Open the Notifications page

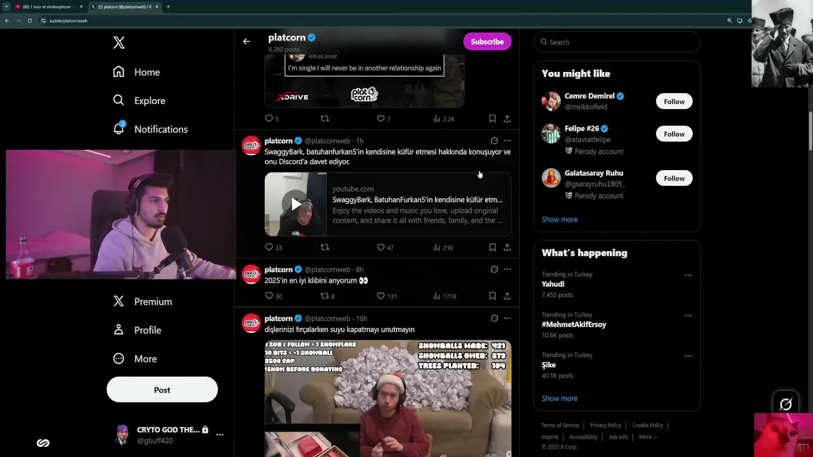150,129
